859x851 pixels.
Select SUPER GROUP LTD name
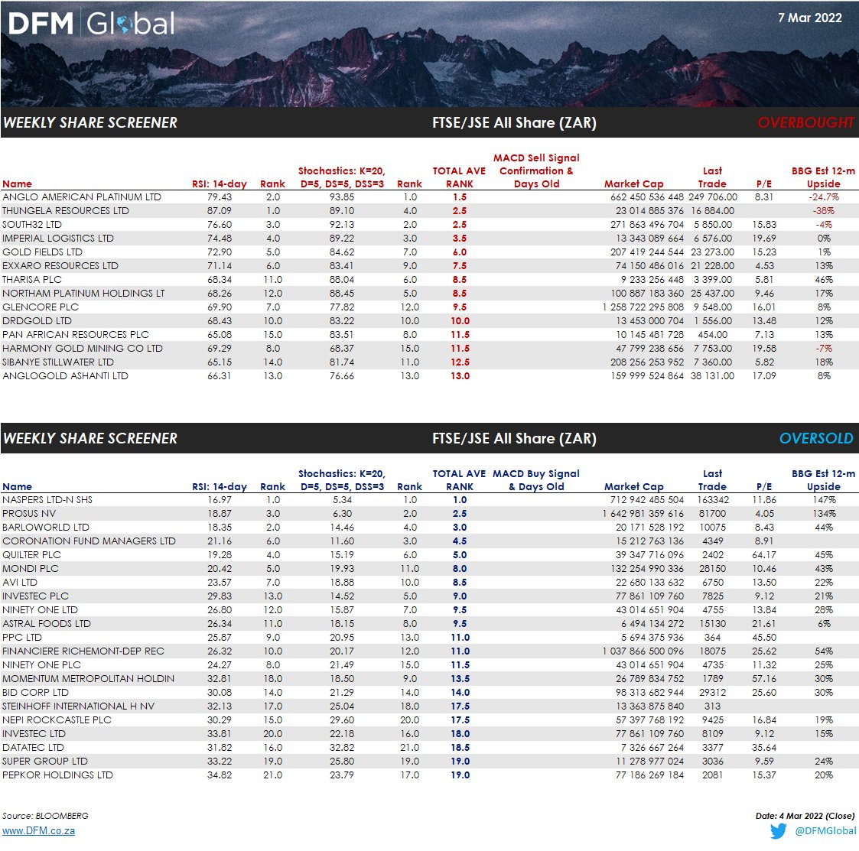(x=45, y=761)
